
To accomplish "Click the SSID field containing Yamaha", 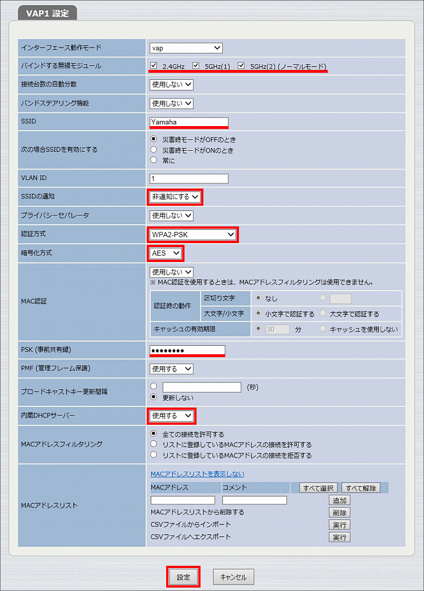I will click(x=189, y=122).
